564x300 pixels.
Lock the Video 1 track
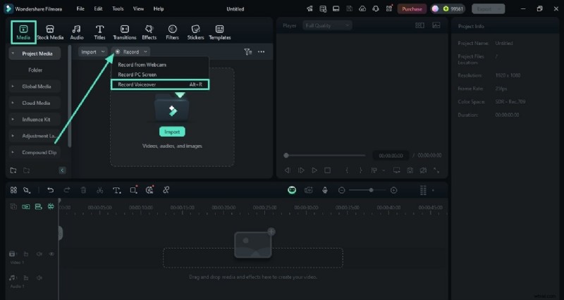26,254
